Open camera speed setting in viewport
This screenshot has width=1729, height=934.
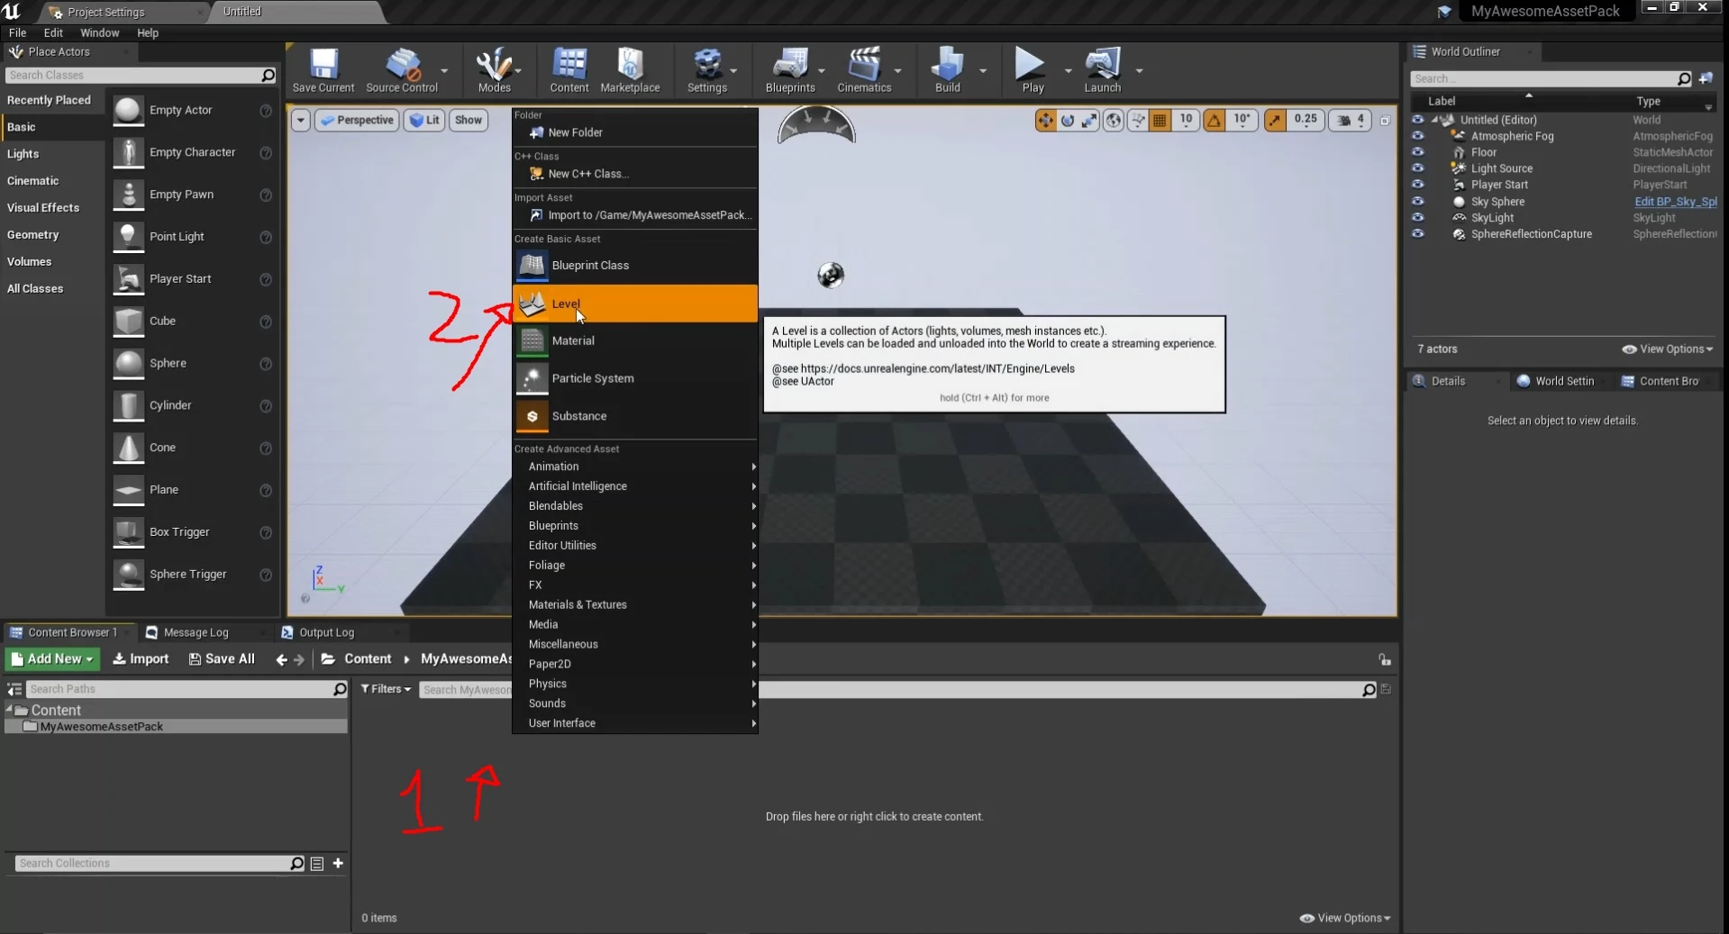1350,120
